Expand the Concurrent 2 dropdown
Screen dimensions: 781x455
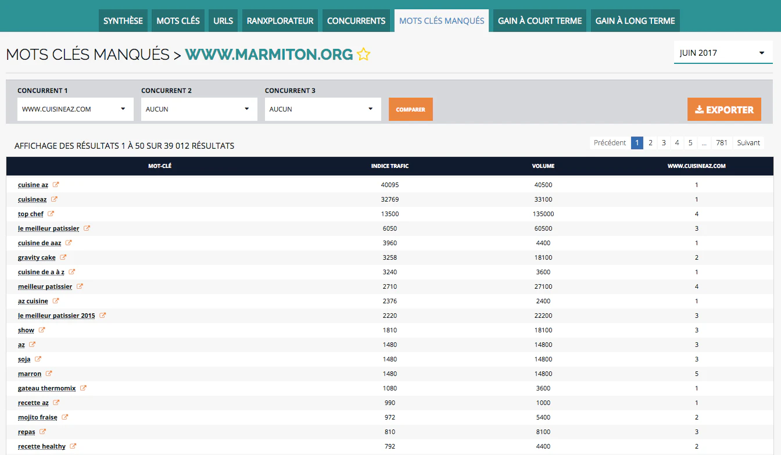199,109
